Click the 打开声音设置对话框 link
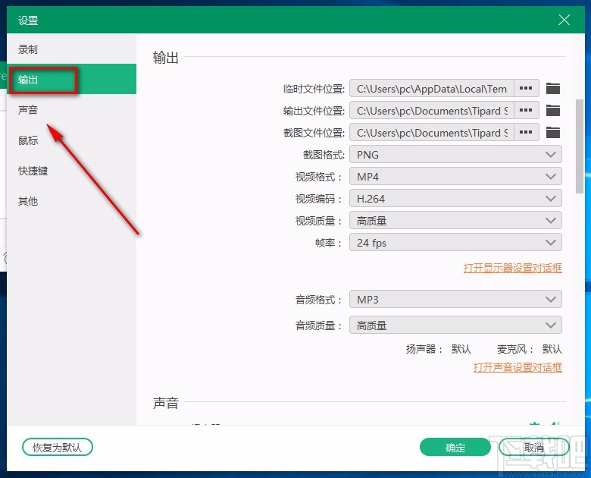This screenshot has height=478, width=591. point(518,367)
